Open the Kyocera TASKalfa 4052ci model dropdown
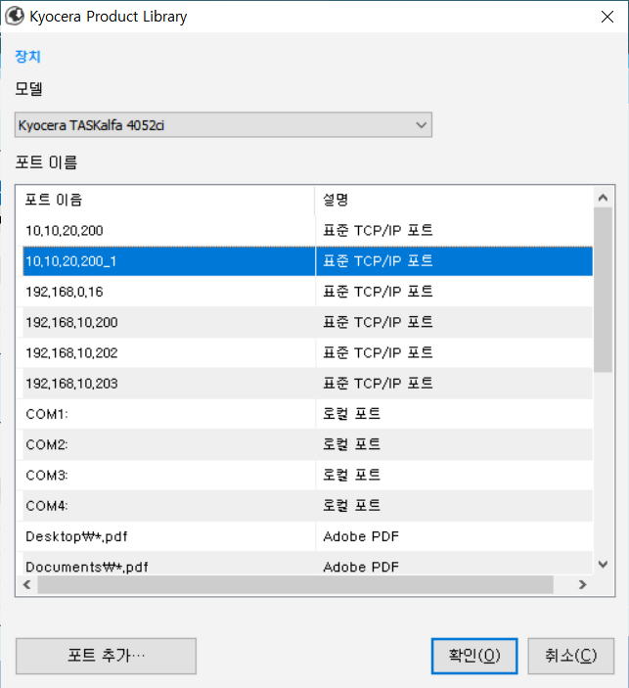Viewport: 629px width, 688px height. point(223,125)
